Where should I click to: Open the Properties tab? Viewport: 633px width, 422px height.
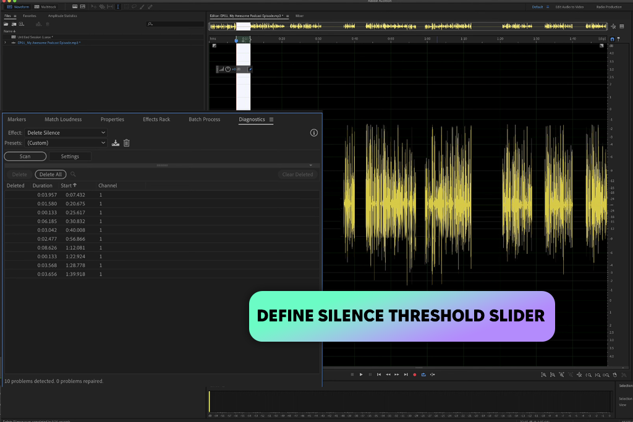113,119
